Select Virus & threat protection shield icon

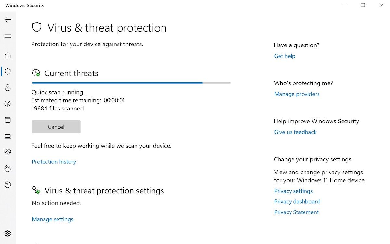(8, 71)
